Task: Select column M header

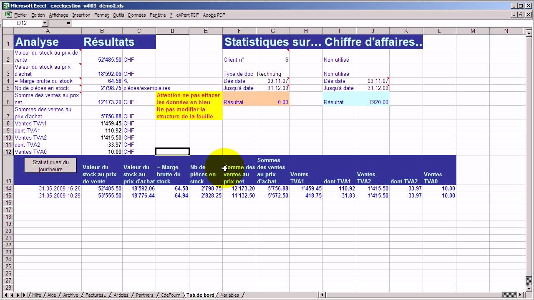Action: pyautogui.click(x=473, y=31)
